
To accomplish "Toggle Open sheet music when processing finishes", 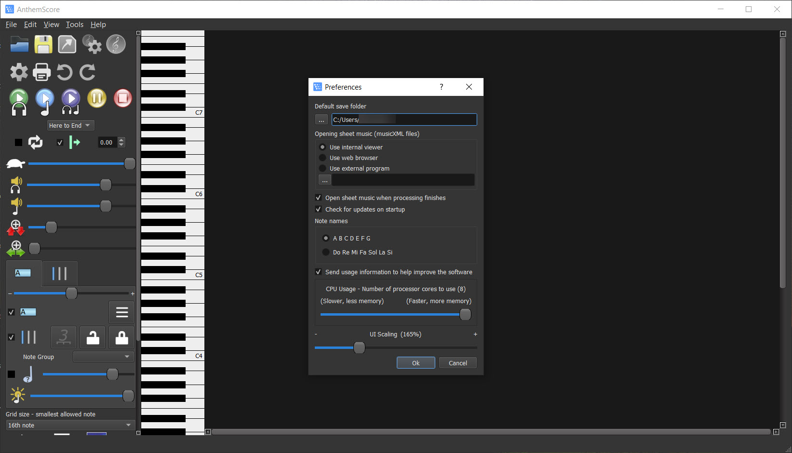I will tap(318, 198).
